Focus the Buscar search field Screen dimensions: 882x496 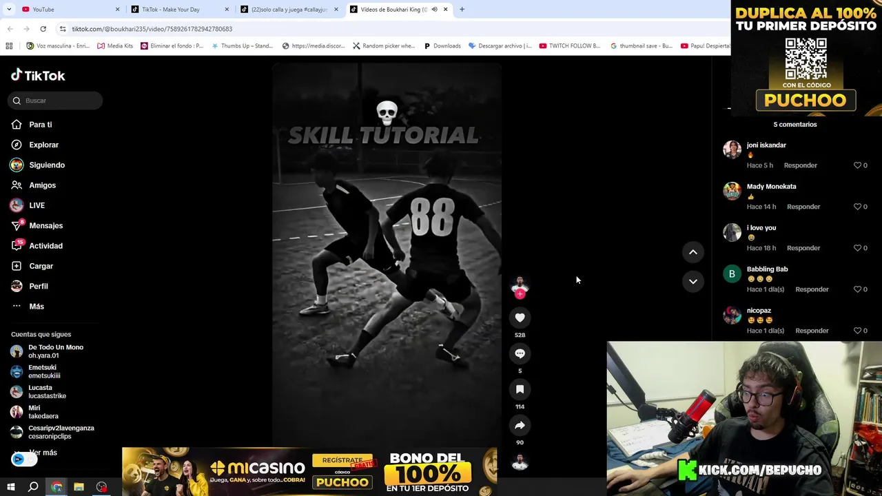coord(55,101)
